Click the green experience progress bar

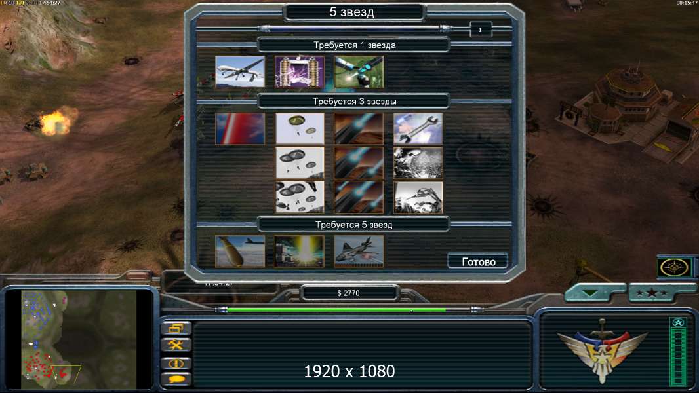pos(336,310)
